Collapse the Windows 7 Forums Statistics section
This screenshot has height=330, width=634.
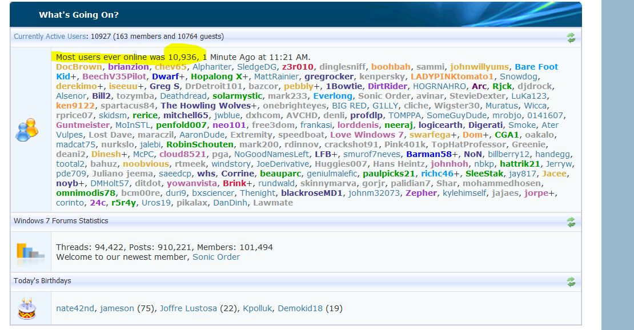tap(571, 222)
